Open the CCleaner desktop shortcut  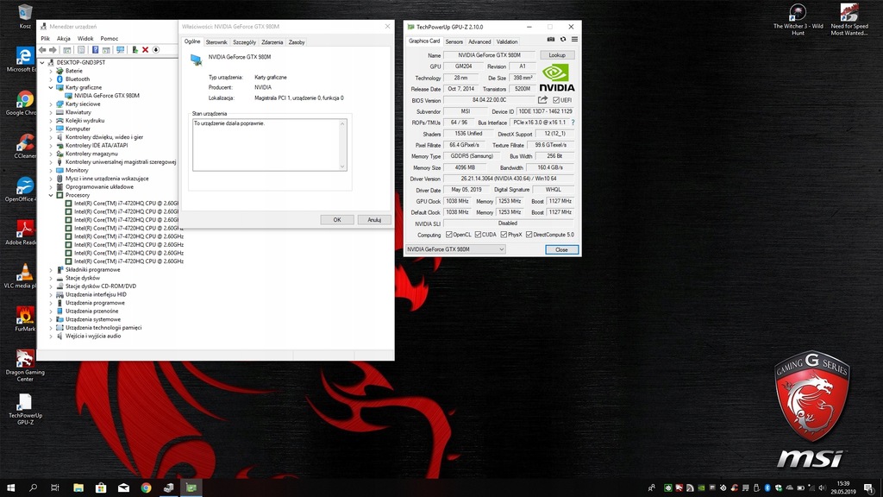coord(25,147)
